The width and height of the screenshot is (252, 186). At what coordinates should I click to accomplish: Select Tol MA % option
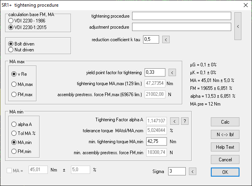(x=14, y=133)
